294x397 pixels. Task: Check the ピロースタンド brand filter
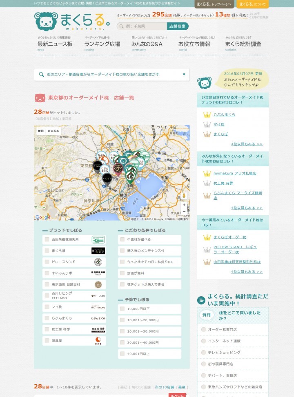click(47, 262)
